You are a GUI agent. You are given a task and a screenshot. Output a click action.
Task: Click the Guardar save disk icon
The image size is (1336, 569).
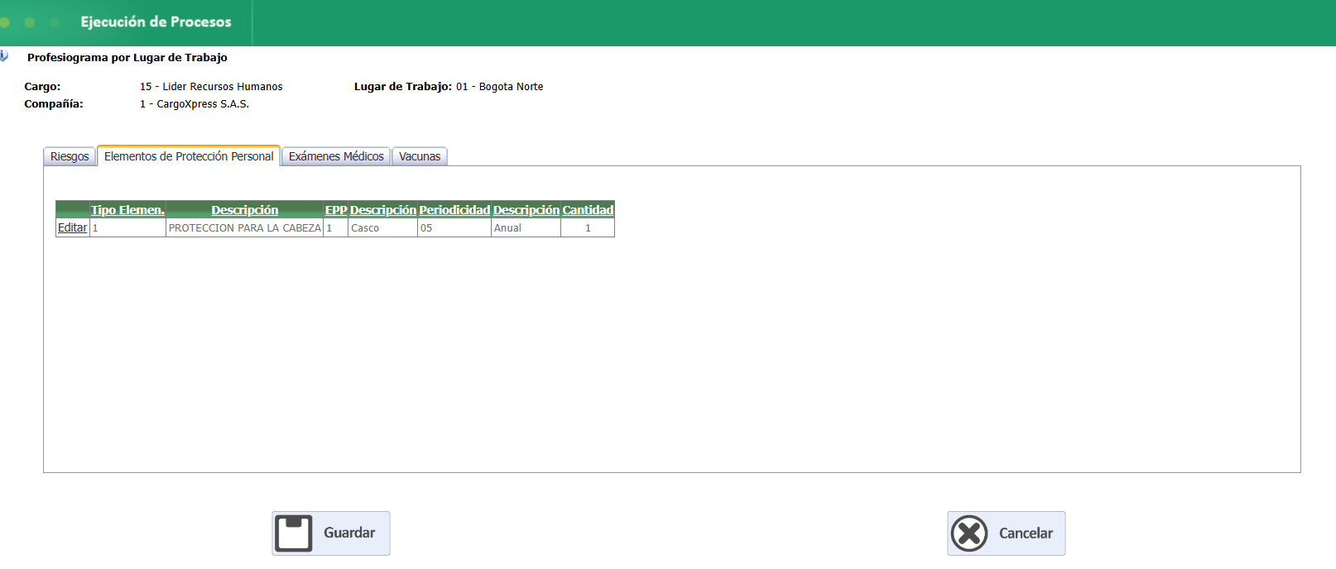tap(294, 533)
